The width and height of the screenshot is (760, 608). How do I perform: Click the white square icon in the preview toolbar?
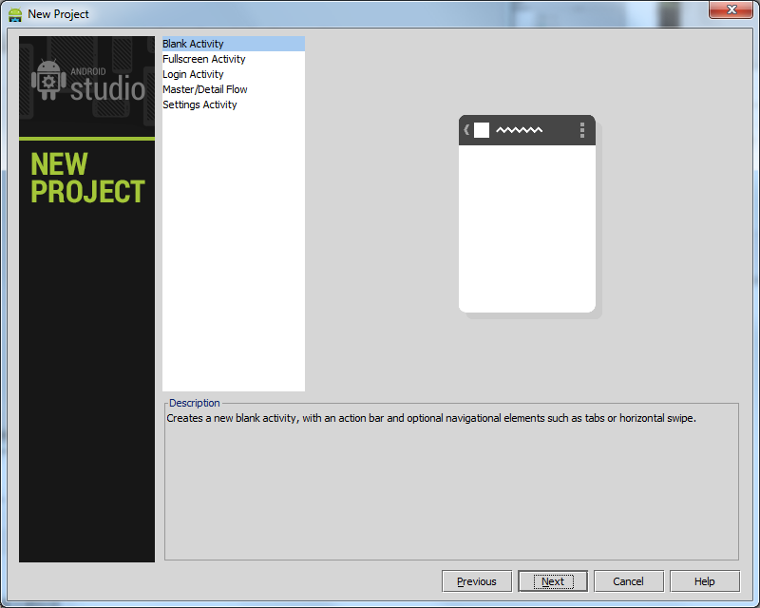tap(482, 130)
